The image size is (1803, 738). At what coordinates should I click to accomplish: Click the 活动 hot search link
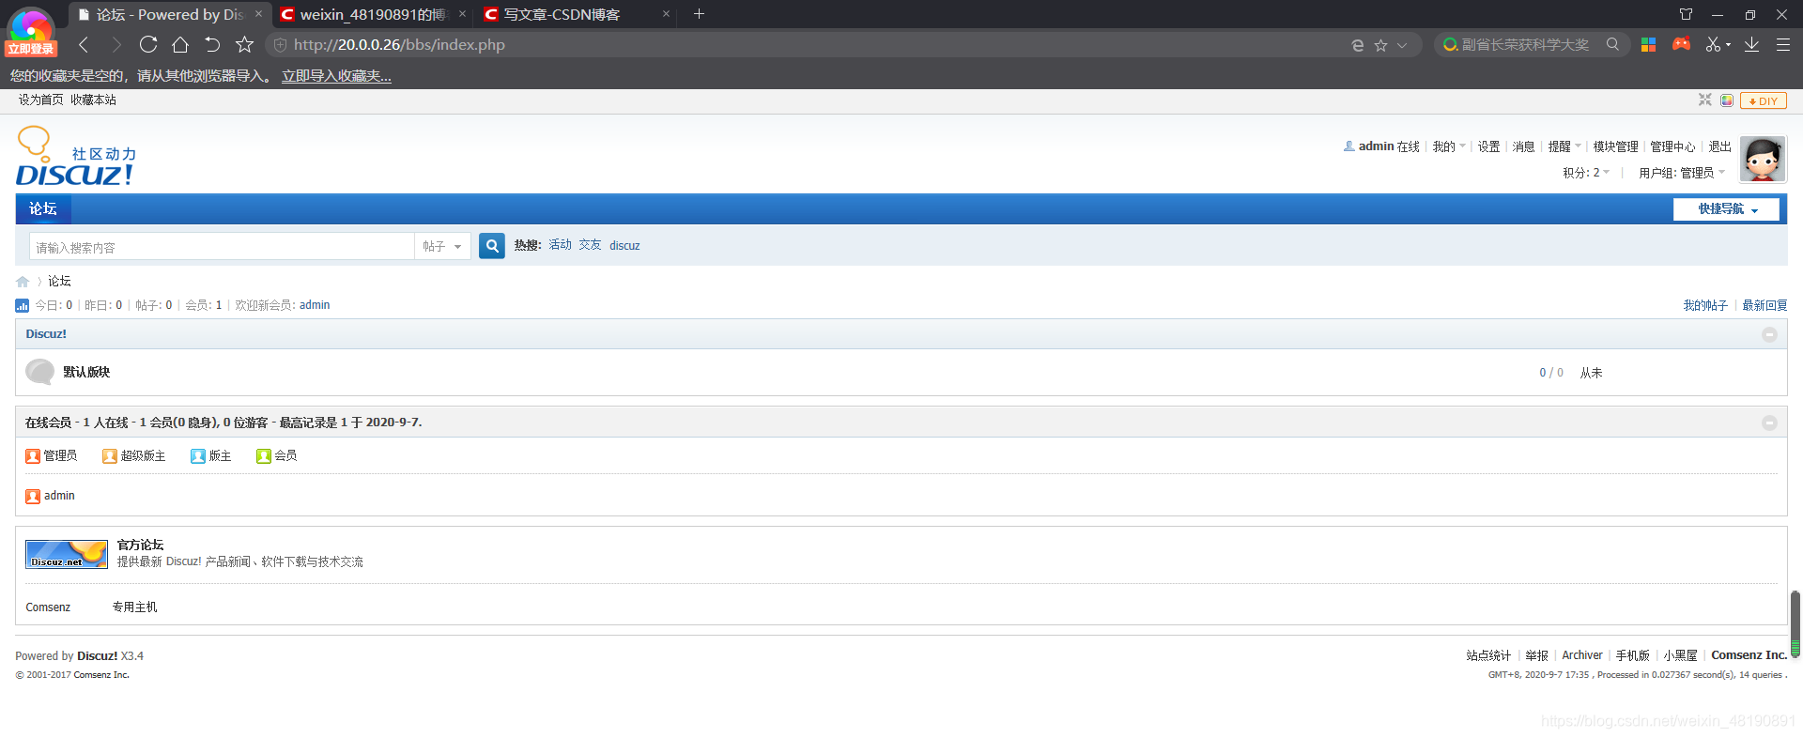(560, 245)
